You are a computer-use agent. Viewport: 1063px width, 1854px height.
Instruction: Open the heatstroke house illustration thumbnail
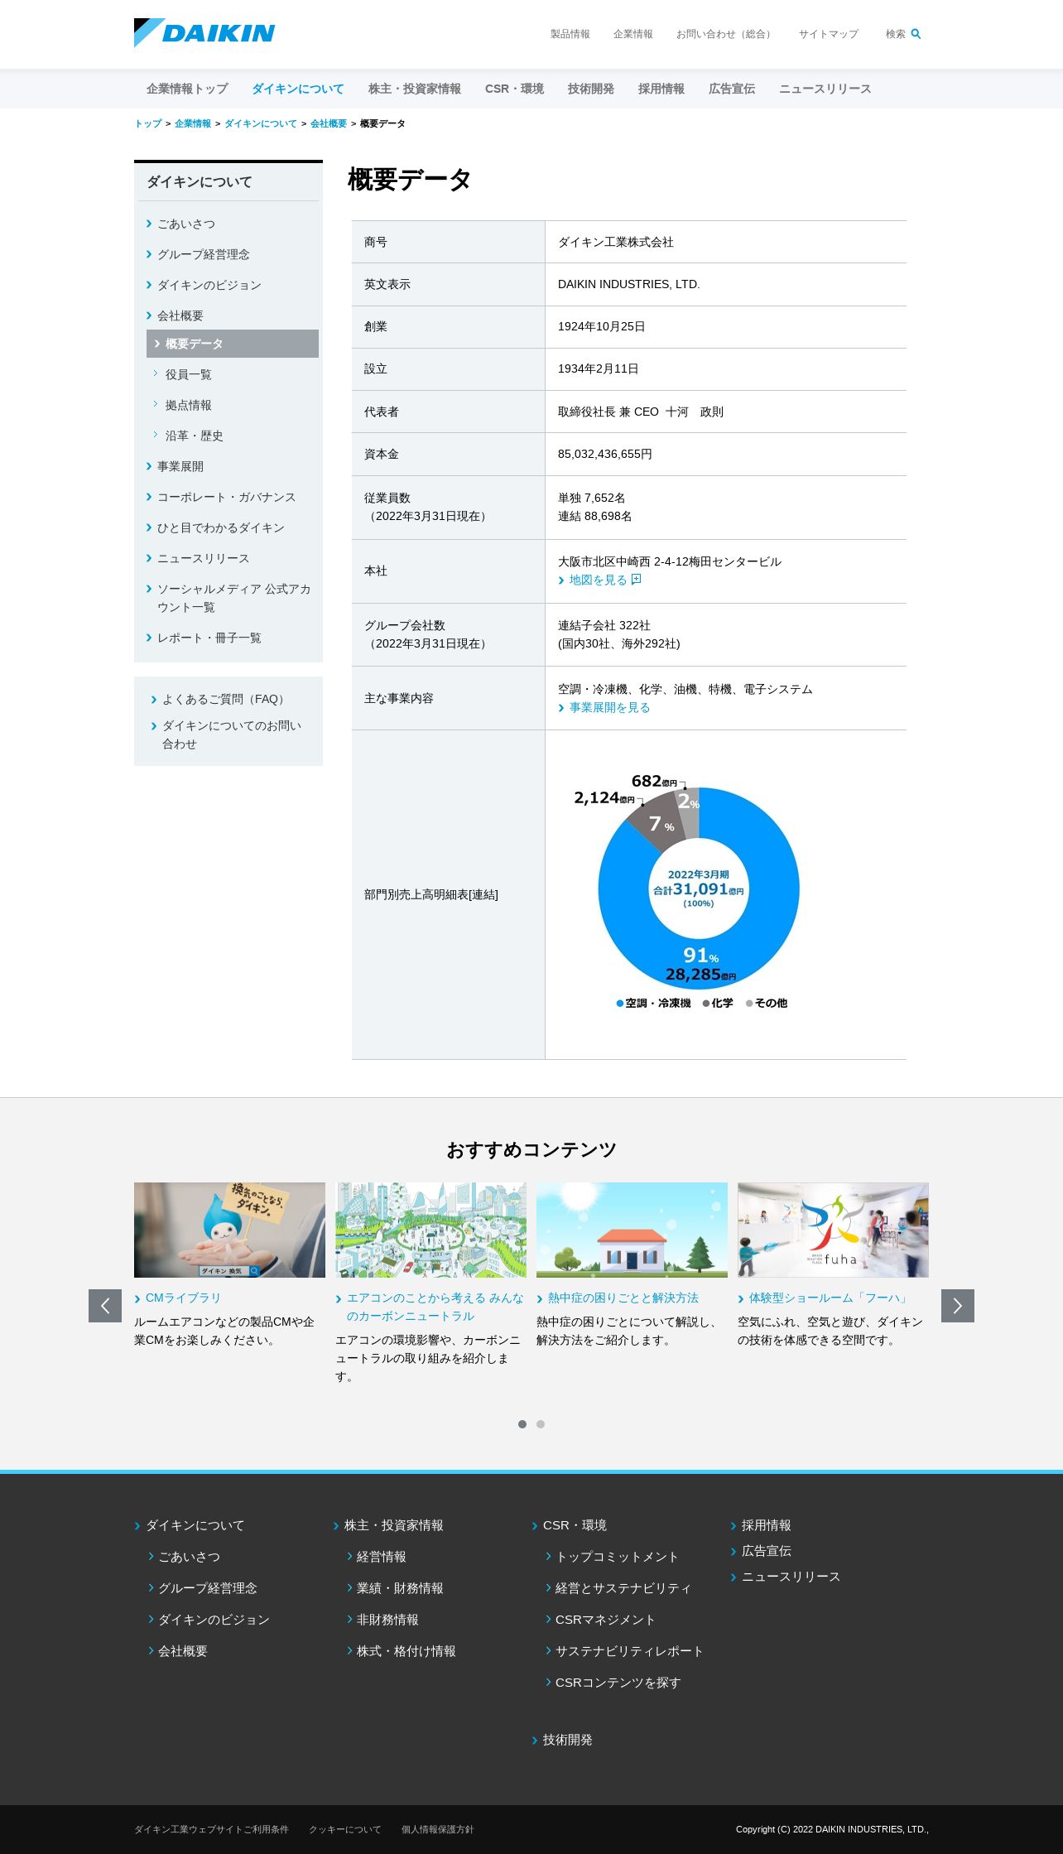[632, 1230]
